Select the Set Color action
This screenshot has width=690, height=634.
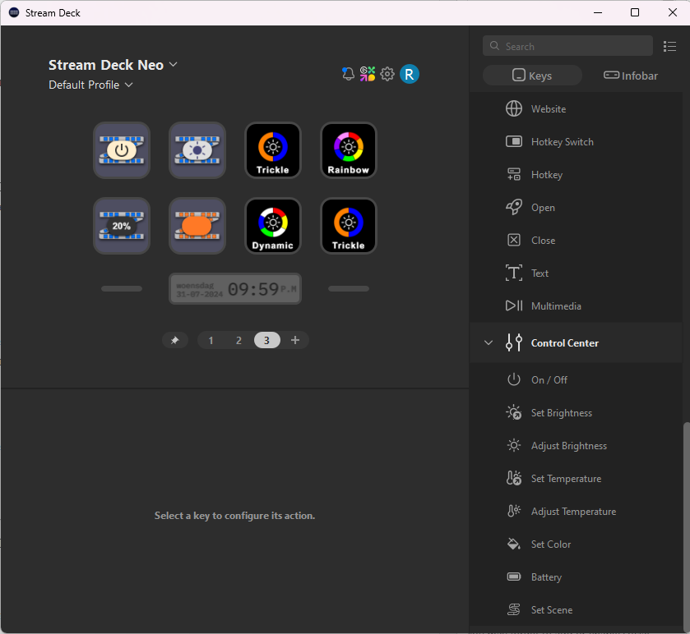click(x=576, y=544)
